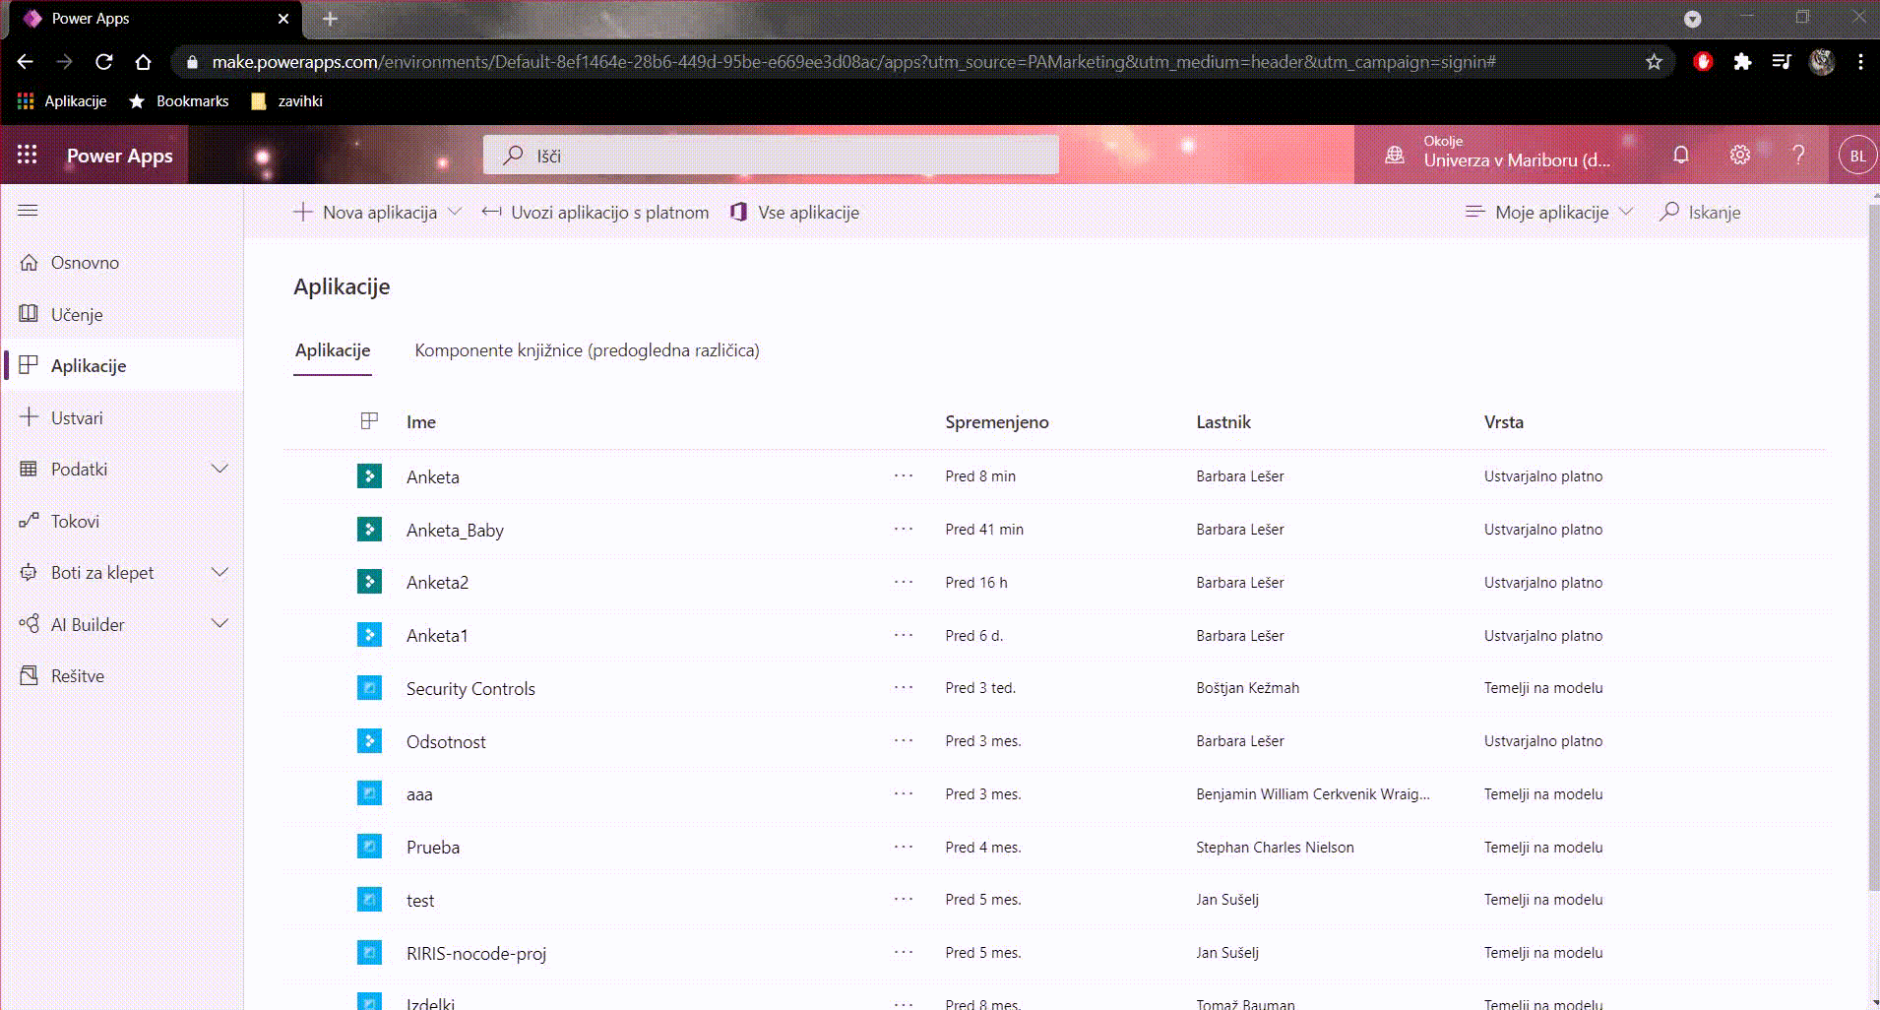Viewport: 1880px width, 1010px height.
Task: Go to browser home page
Action: 143,62
